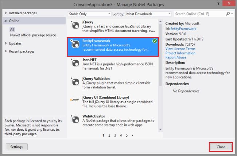Open the Settings button

tap(16, 147)
